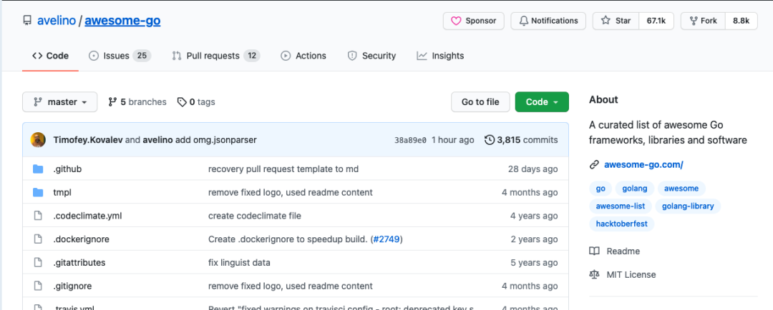The height and width of the screenshot is (310, 773).
Task: View the 8.8k forks count
Action: click(741, 21)
